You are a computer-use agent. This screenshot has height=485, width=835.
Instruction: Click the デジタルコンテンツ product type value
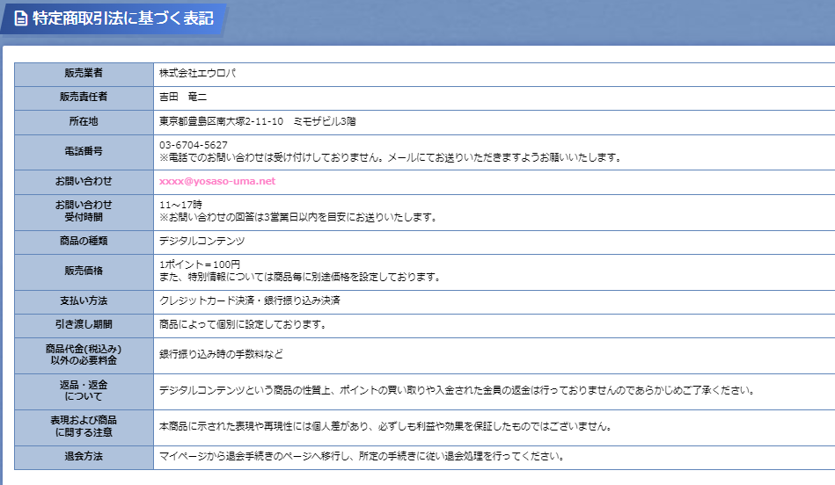tap(201, 242)
